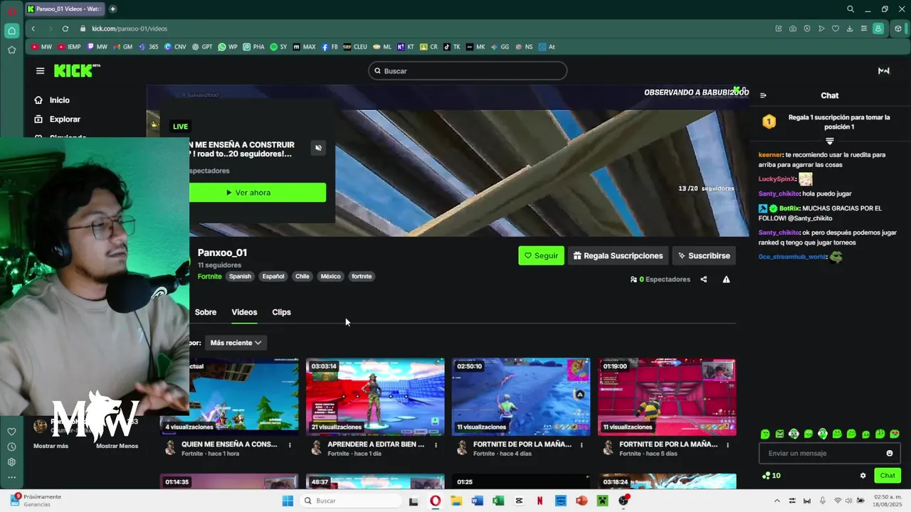The image size is (911, 512).
Task: Open the browser downloads icon
Action: [x=850, y=28]
